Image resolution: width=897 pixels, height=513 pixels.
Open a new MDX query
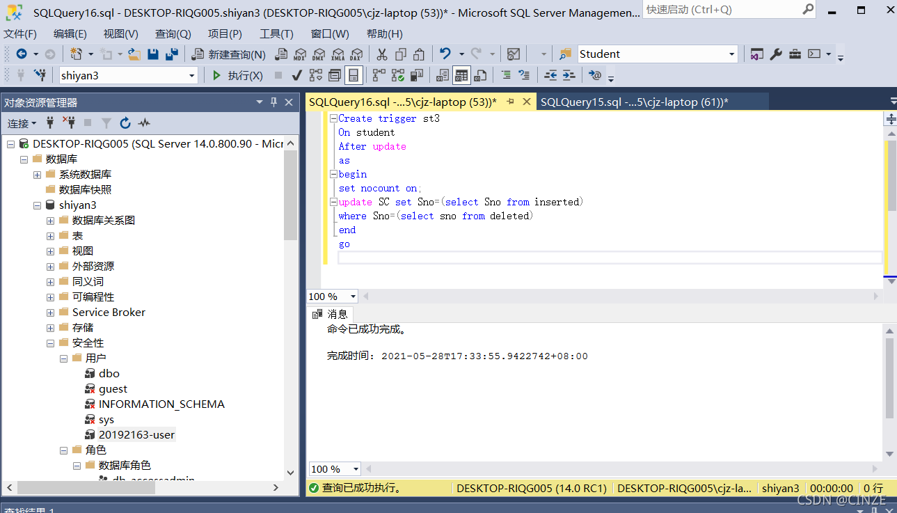(300, 54)
